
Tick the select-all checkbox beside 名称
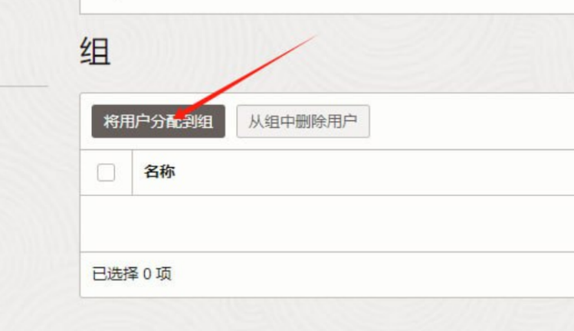(x=107, y=172)
